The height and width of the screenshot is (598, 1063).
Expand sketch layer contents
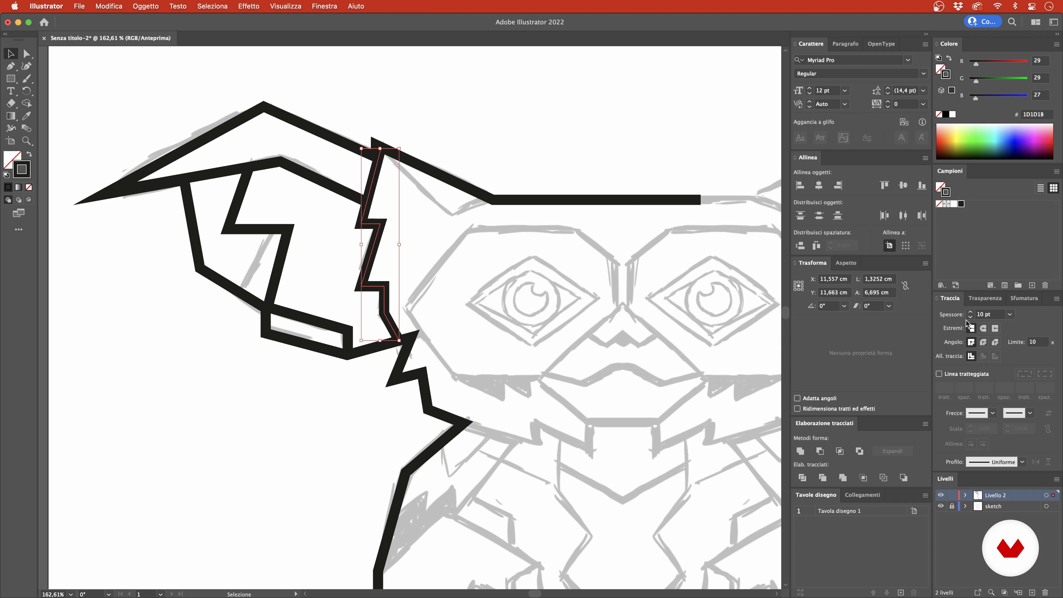tap(965, 506)
